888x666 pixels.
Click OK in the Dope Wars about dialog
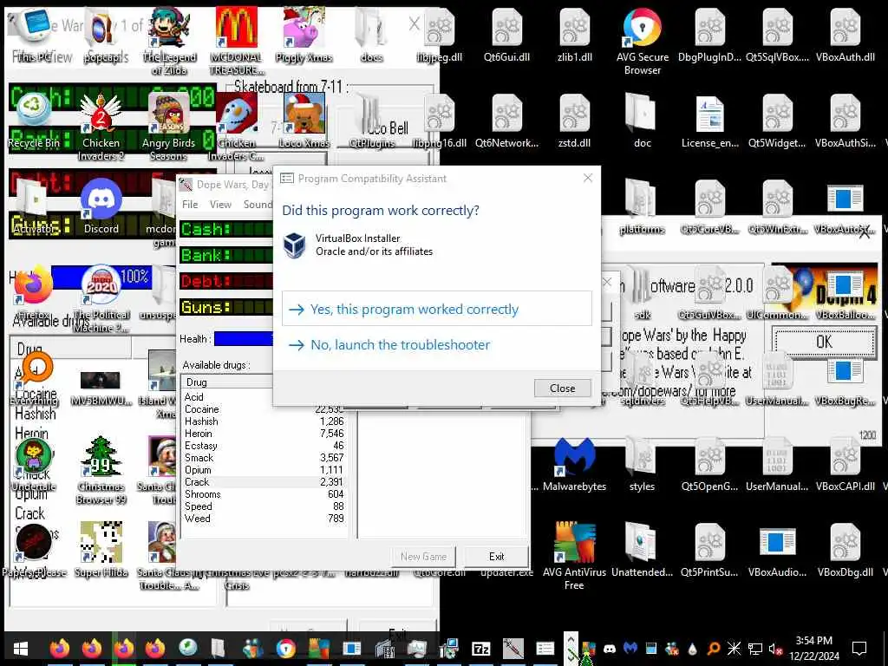point(824,342)
